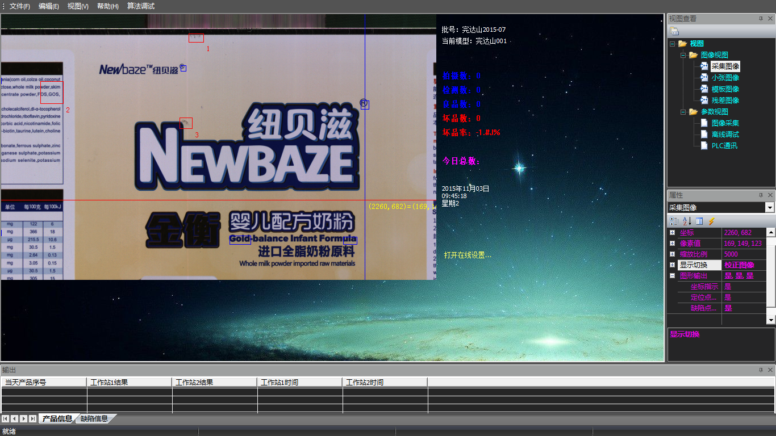
Task: Collapse the 视图 root tree node
Action: tap(672, 44)
